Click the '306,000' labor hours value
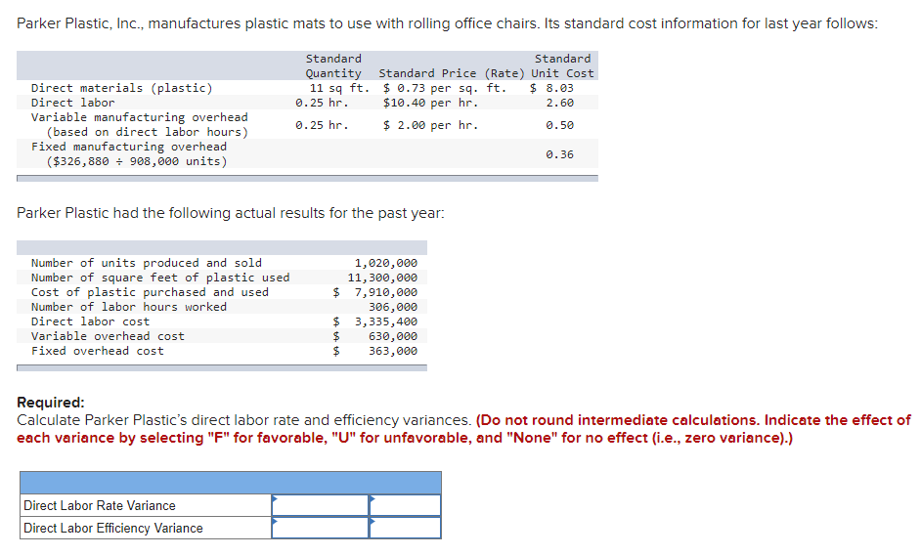This screenshot has width=921, height=556. point(393,307)
